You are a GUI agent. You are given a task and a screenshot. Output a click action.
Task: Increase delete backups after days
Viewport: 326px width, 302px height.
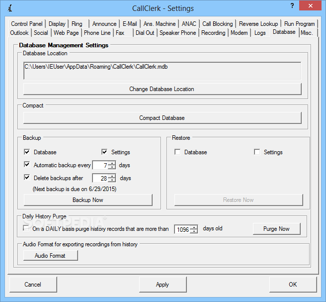[112, 176]
